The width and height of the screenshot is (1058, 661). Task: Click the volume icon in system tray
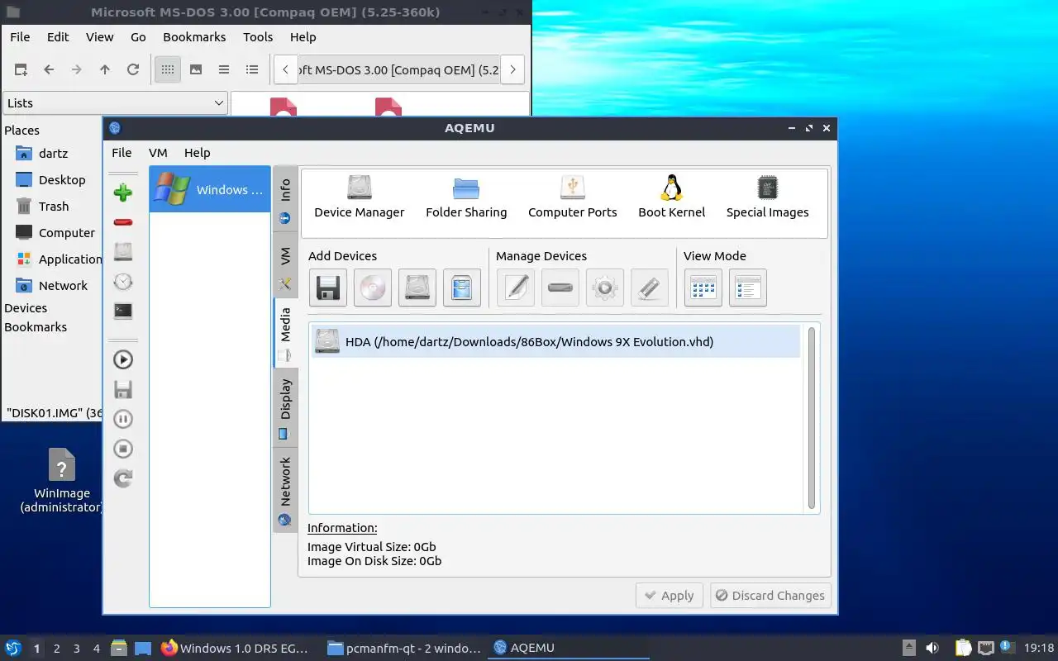coord(932,649)
